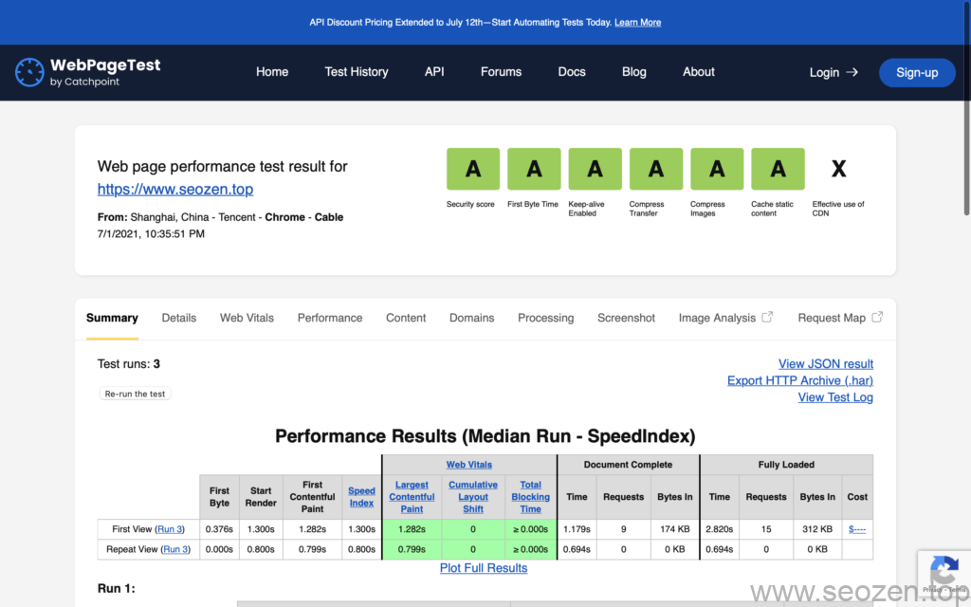Click the reCAPTCHA badge icon
971x607 pixels.
pyautogui.click(x=944, y=570)
